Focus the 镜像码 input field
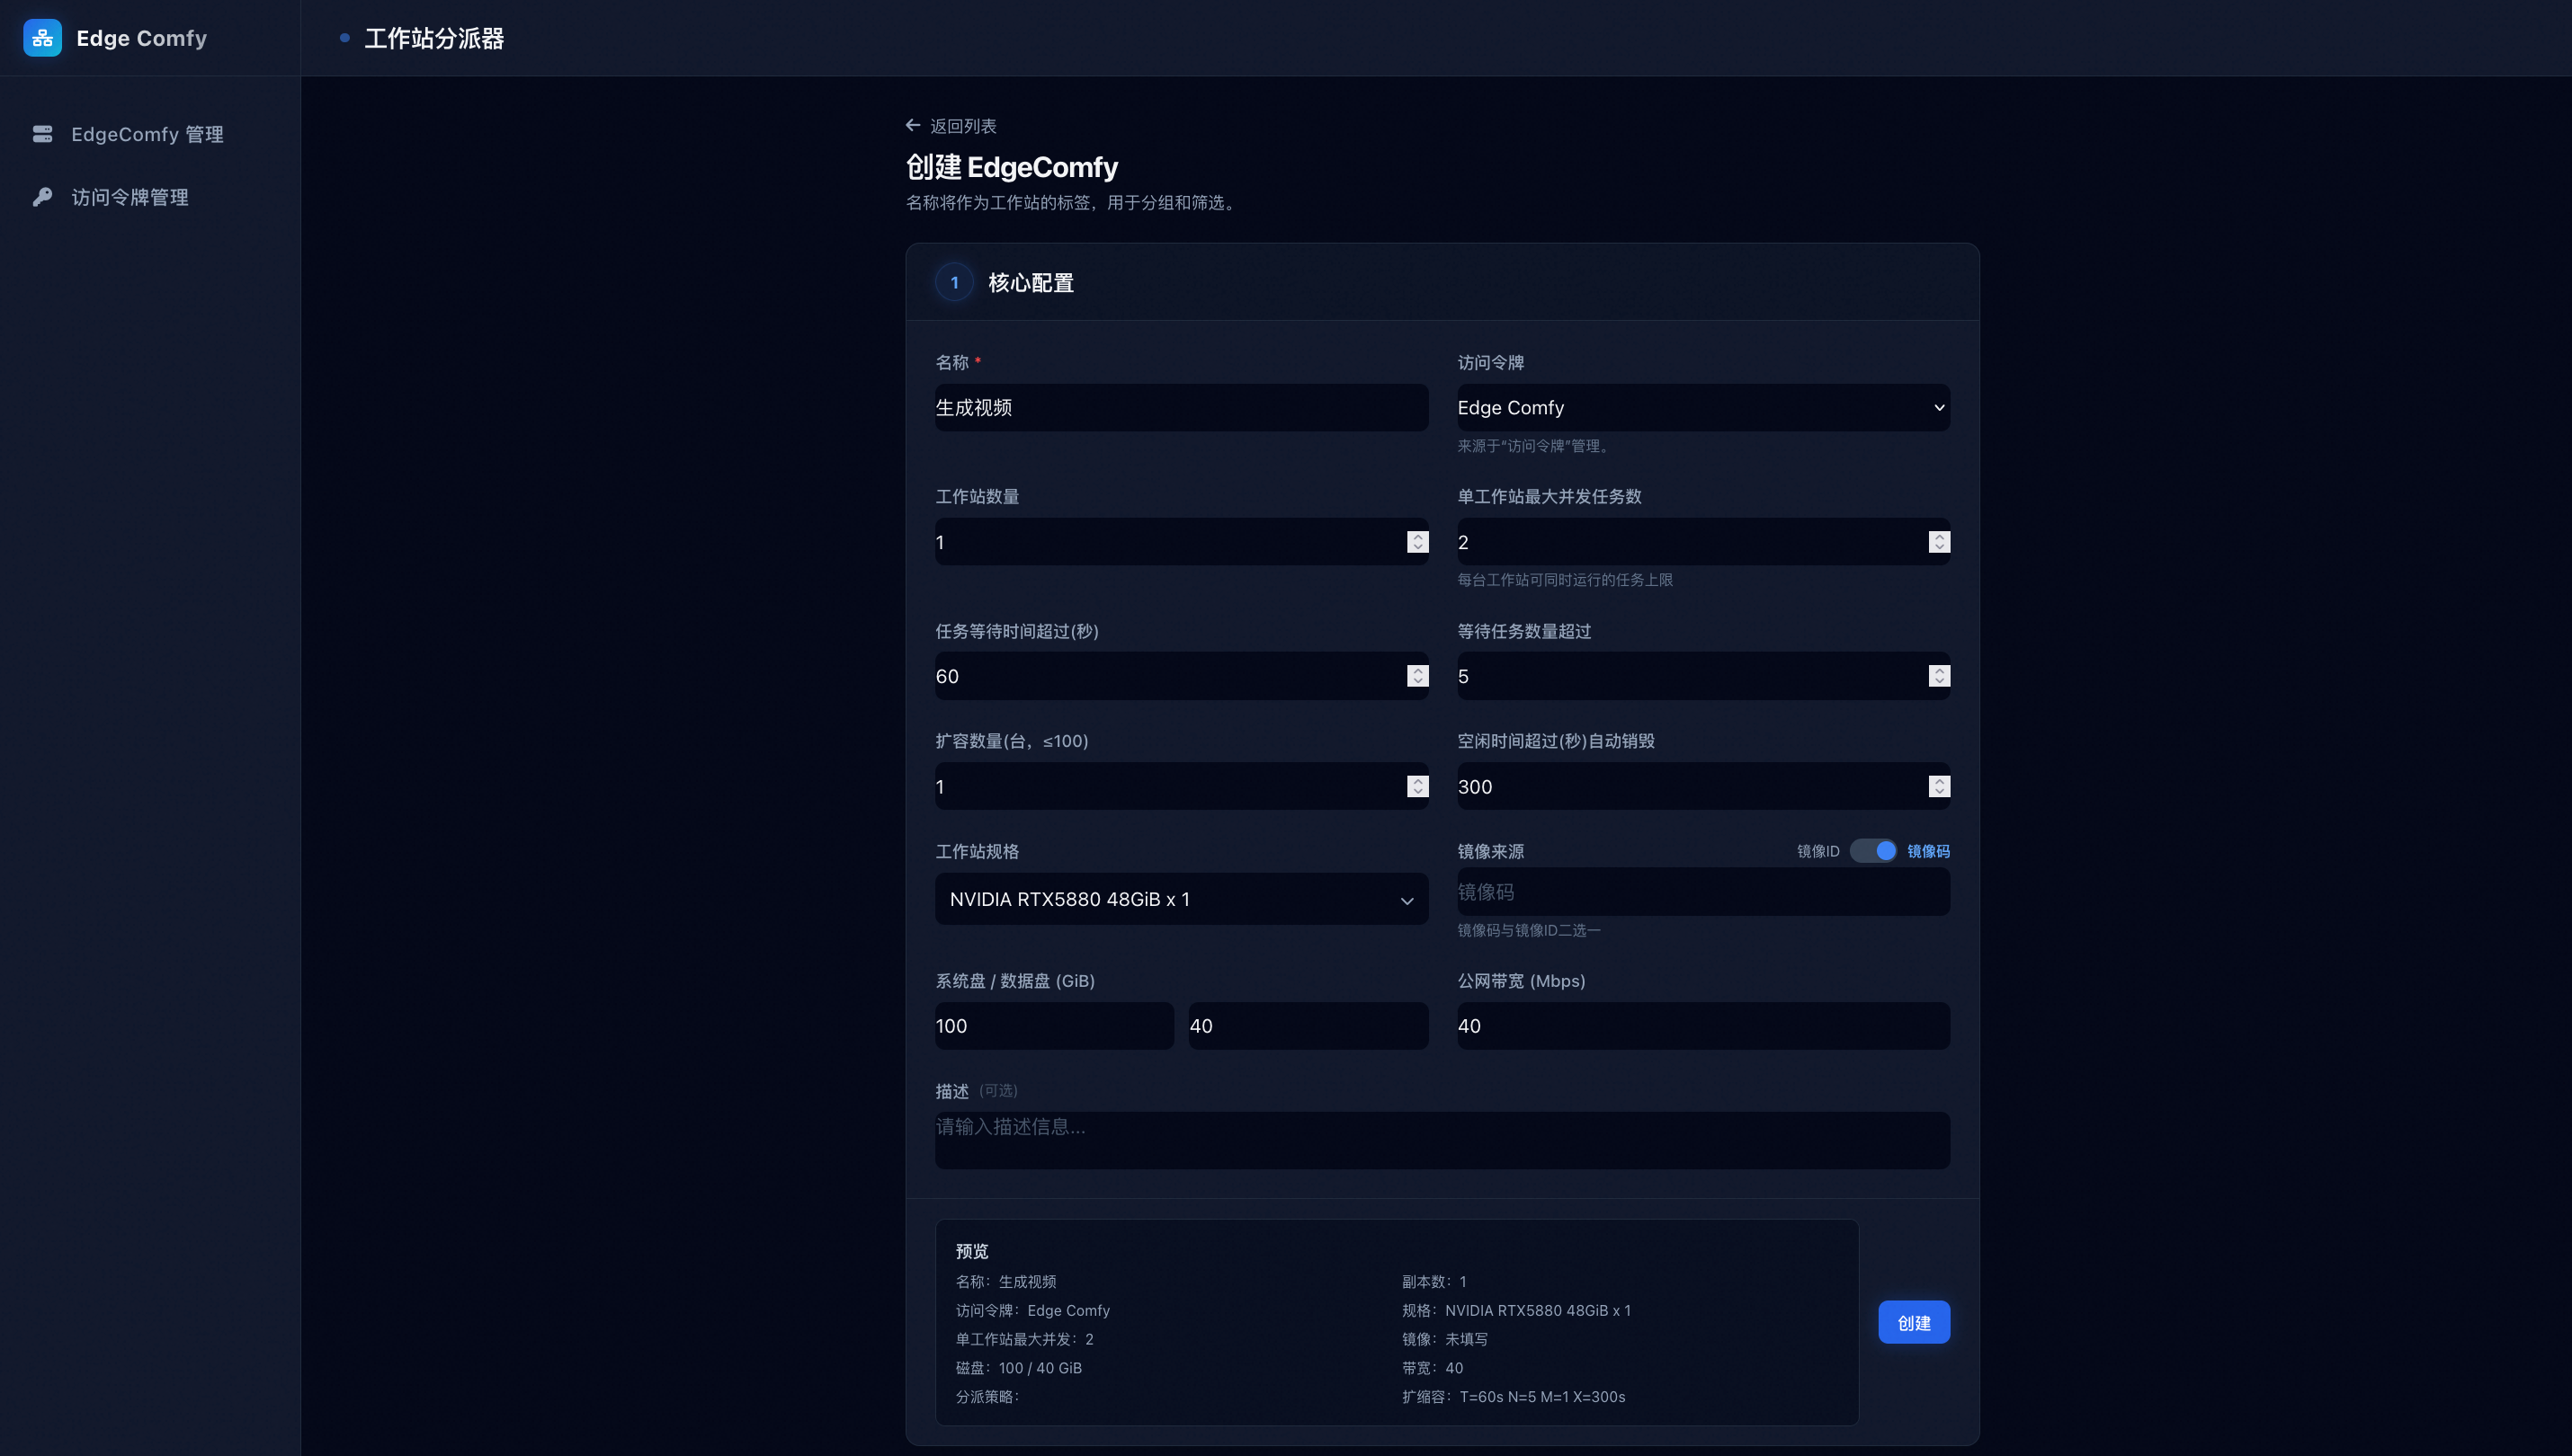2572x1456 pixels. tap(1701, 892)
